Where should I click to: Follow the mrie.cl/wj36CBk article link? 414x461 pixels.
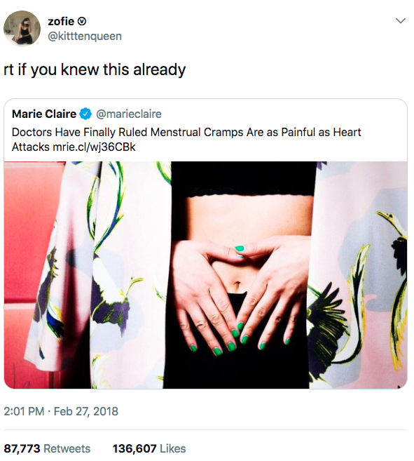94,147
